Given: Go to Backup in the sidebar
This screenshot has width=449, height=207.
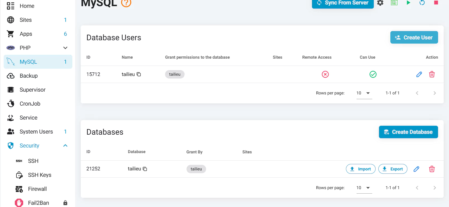Looking at the screenshot, I should [28, 76].
